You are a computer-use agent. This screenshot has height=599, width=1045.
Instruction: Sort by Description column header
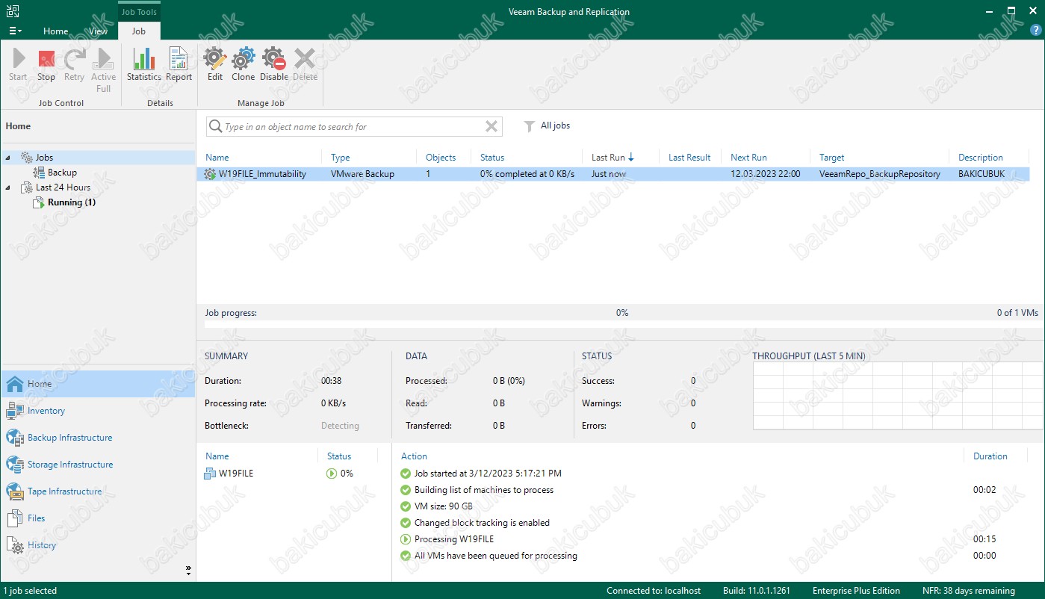point(981,158)
